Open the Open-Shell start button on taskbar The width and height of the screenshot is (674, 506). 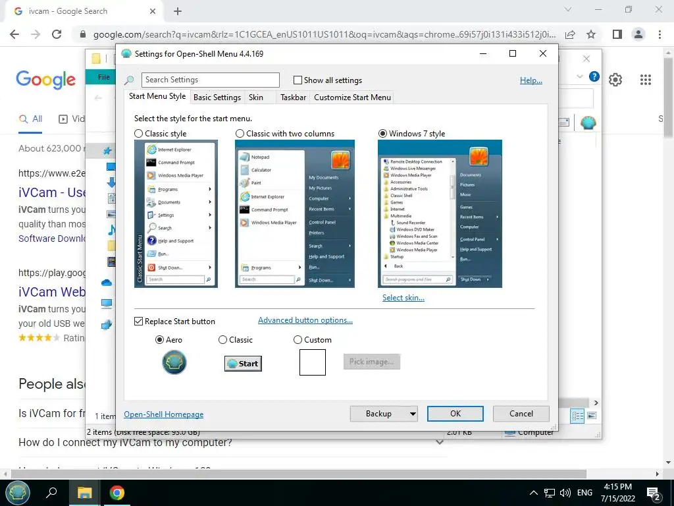click(18, 492)
